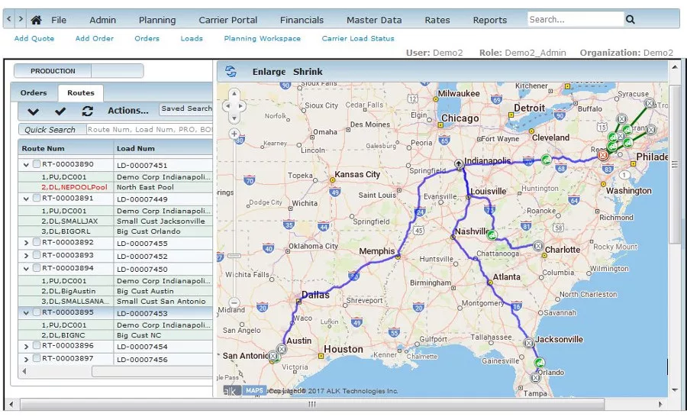Collapse route RT-00003894
Image resolution: width=687 pixels, height=420 pixels.
[26, 269]
